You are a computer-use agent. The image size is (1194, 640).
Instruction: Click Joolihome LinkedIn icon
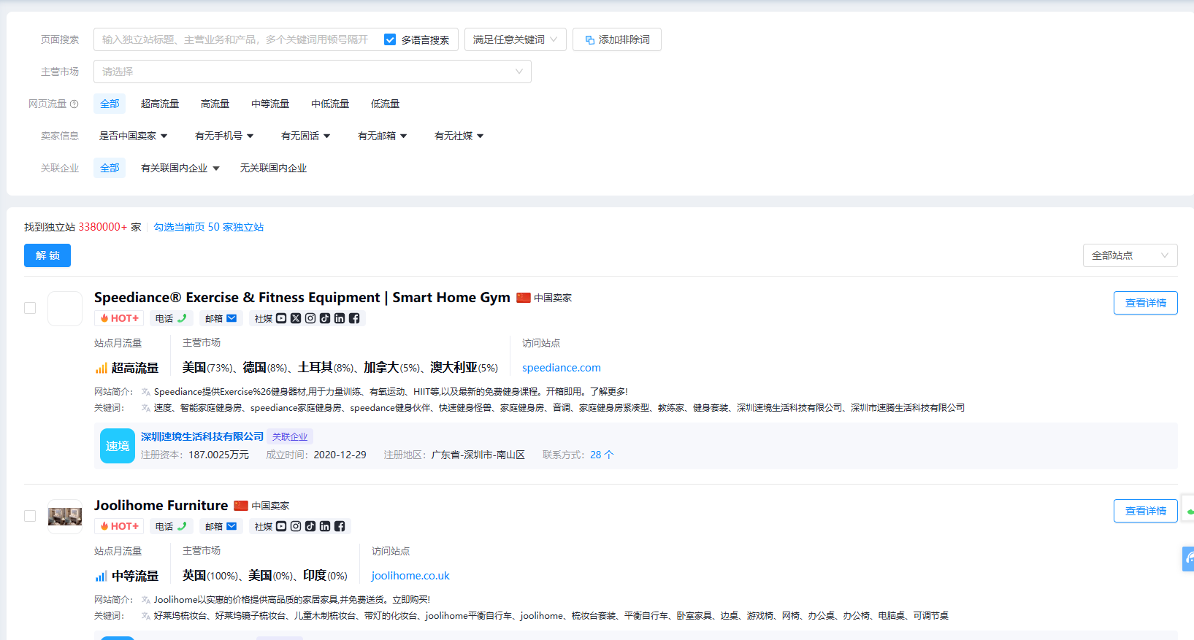pos(325,526)
